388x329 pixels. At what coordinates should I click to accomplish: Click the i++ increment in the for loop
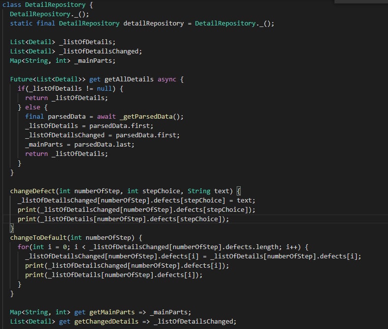[x=292, y=247]
